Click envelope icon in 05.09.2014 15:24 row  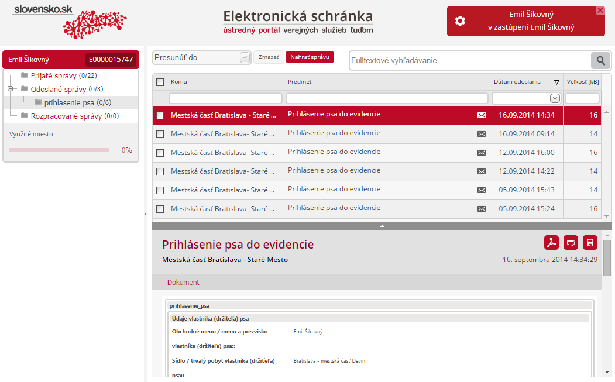click(482, 209)
